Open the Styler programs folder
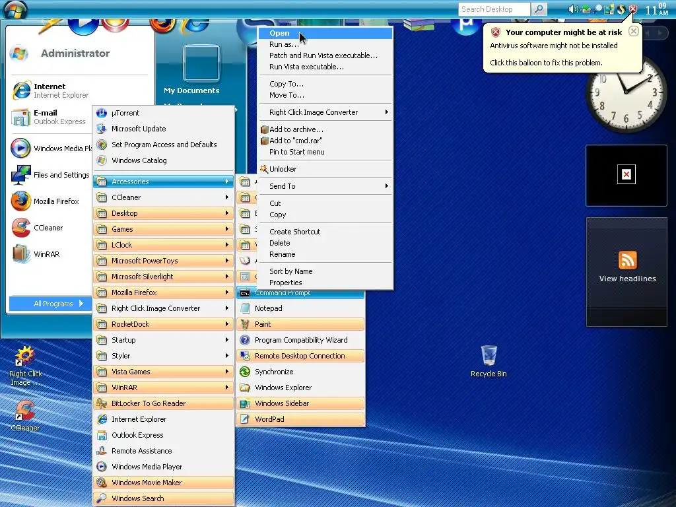The height and width of the screenshot is (507, 676). point(164,356)
